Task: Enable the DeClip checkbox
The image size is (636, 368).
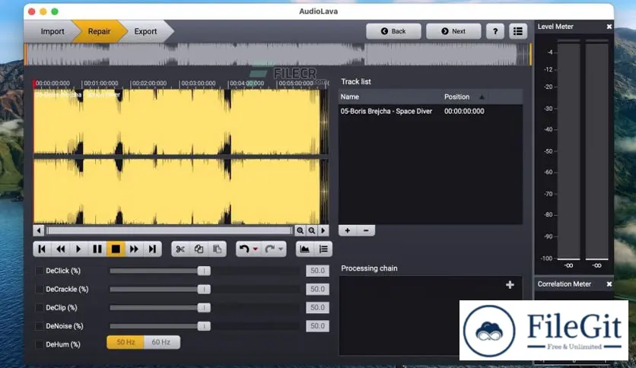Action: [x=40, y=308]
